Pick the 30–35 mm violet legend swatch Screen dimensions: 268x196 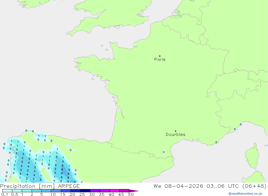pos(95,191)
